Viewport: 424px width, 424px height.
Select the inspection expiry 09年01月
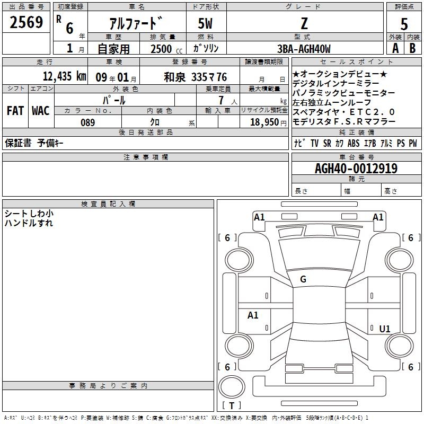point(116,77)
